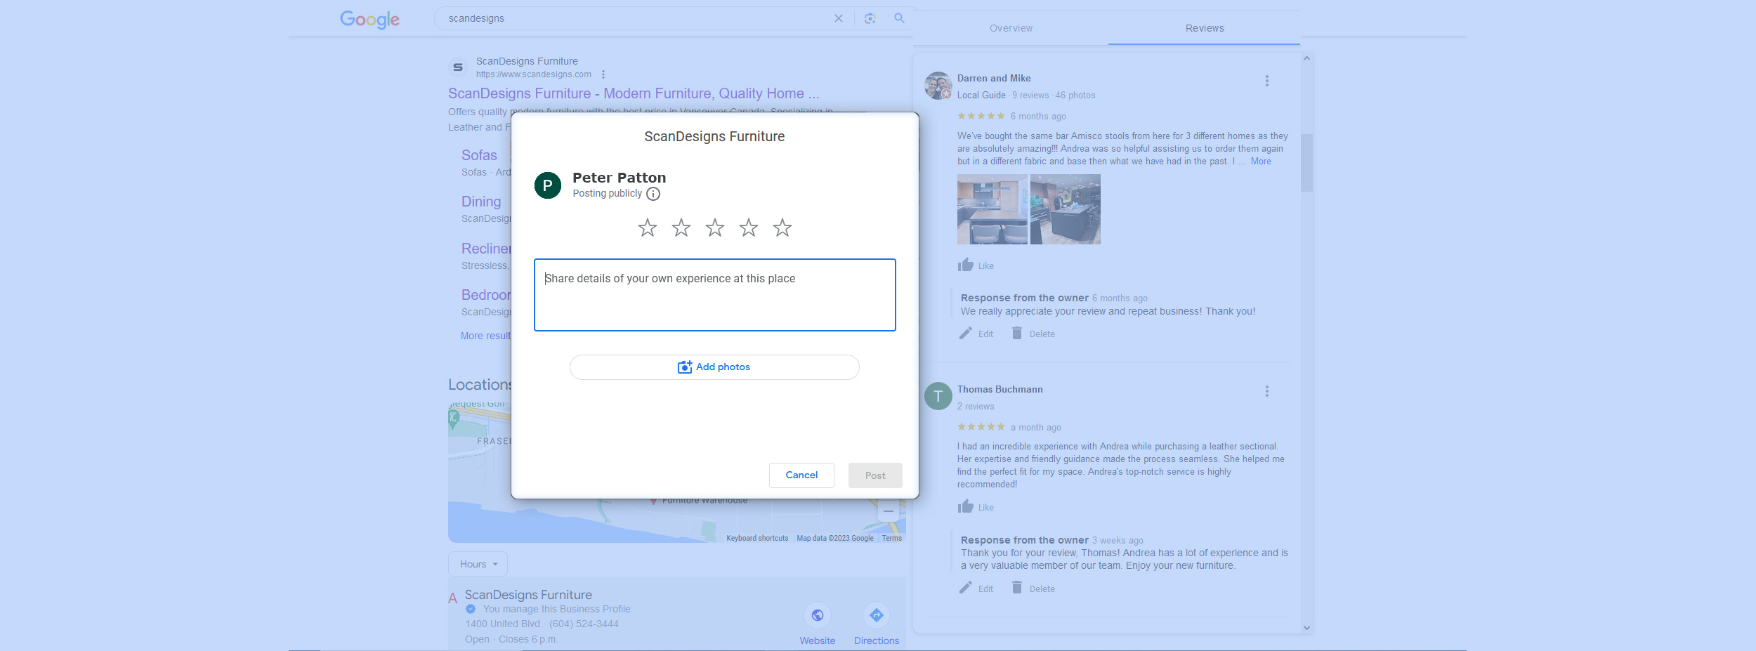Click the review text field to write feedback

pyautogui.click(x=714, y=295)
